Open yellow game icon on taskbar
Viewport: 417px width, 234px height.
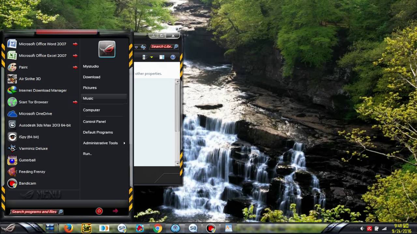(86, 228)
